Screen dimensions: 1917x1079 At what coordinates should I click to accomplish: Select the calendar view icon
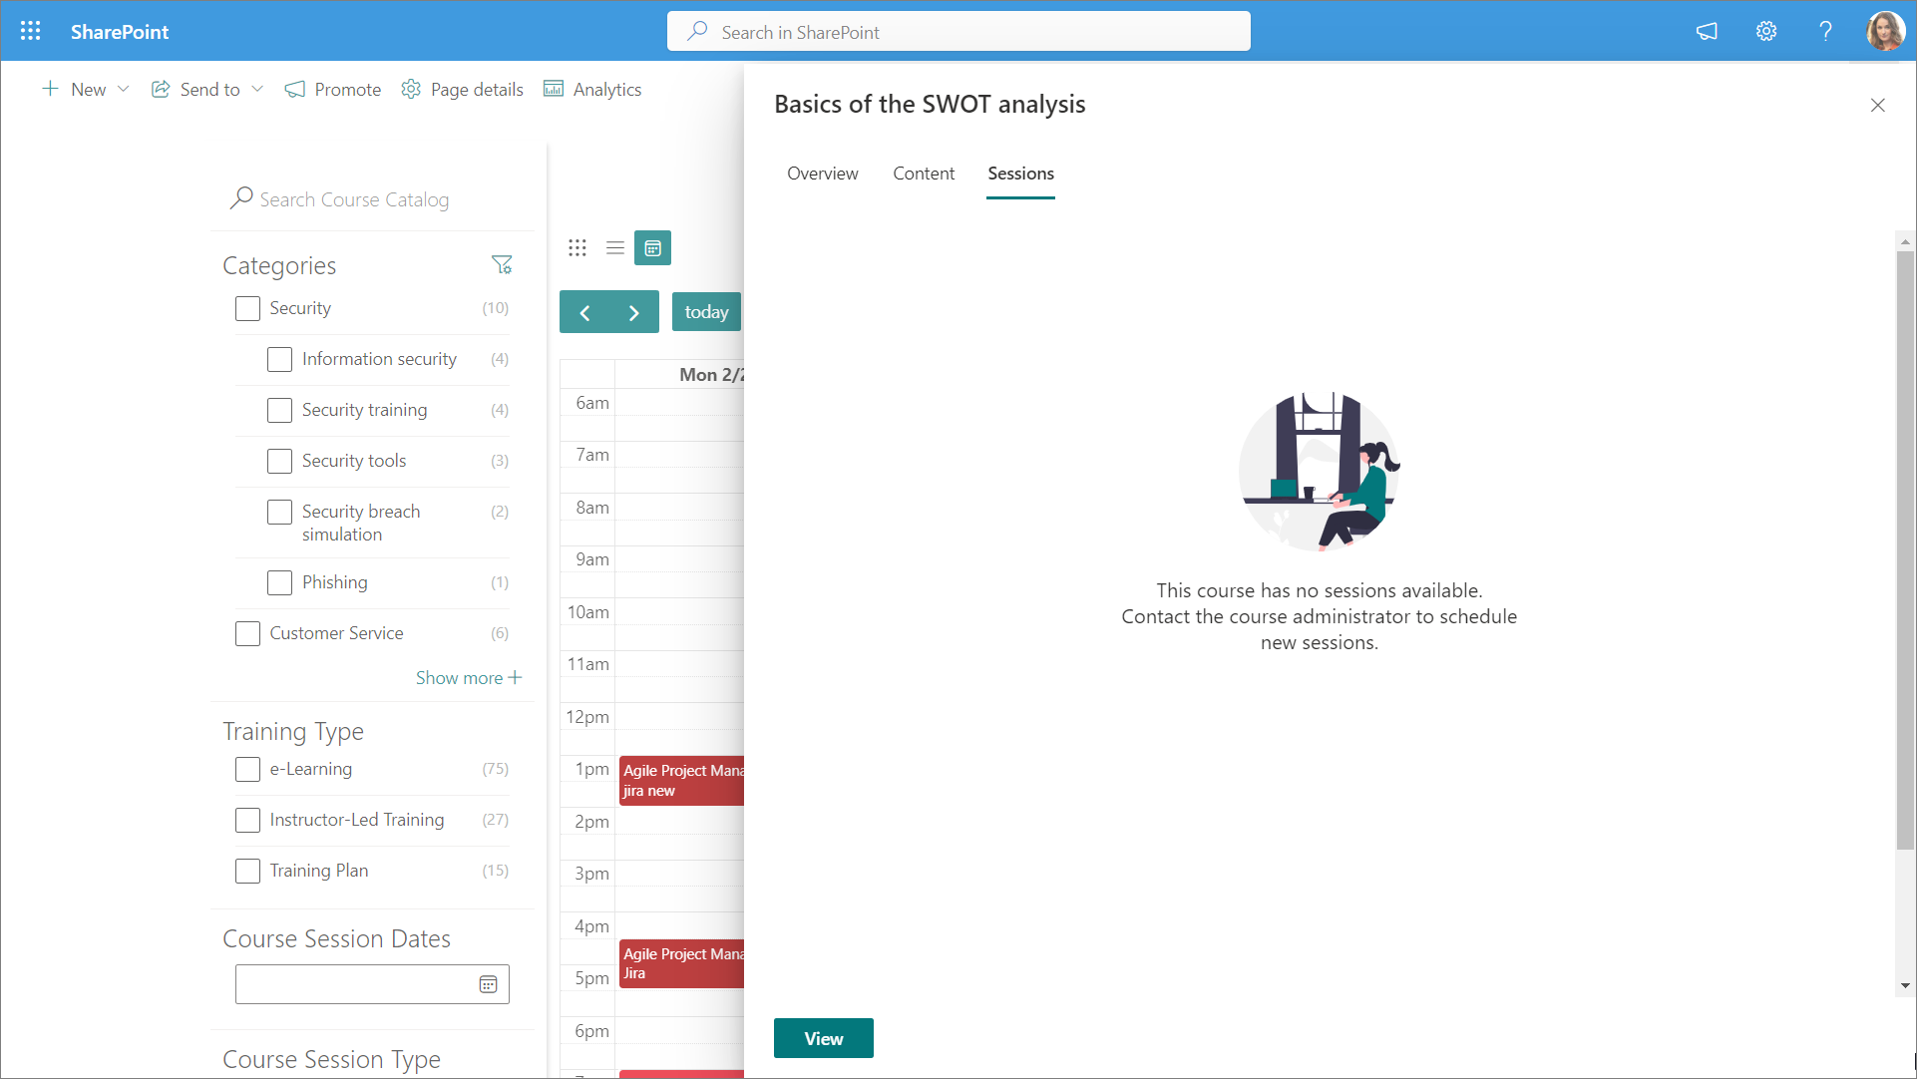coord(653,247)
